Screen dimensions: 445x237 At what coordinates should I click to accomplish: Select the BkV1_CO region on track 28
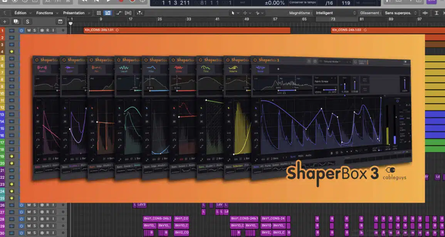click(181, 219)
